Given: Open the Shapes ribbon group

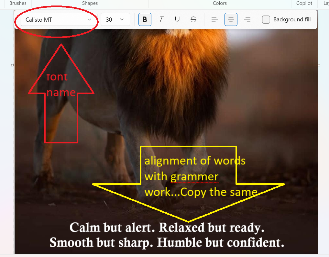Looking at the screenshot, I should [90, 3].
